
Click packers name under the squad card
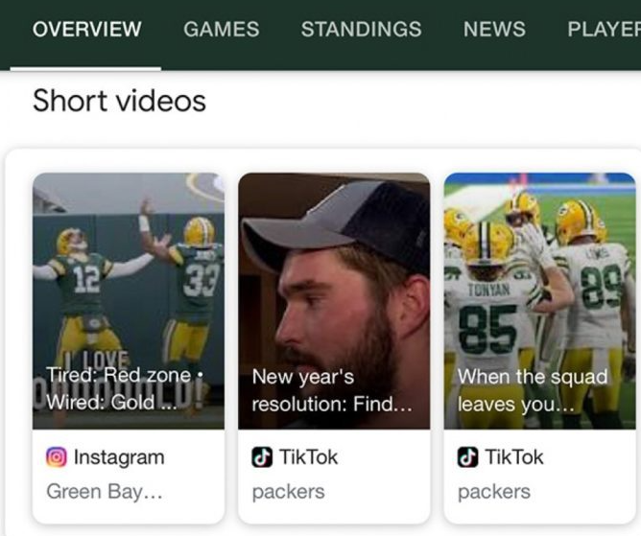tap(494, 492)
